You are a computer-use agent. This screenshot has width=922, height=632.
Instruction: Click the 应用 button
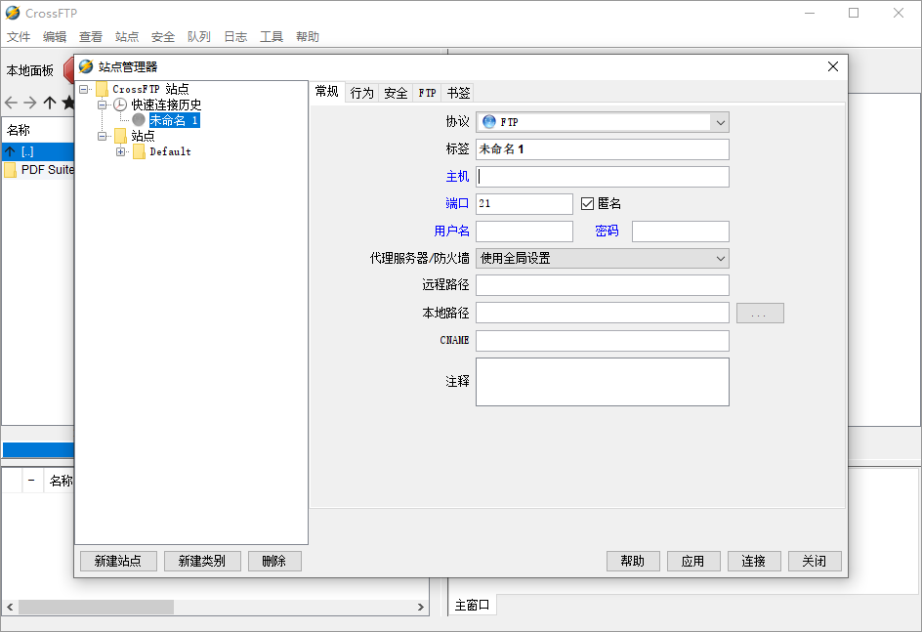tap(693, 561)
